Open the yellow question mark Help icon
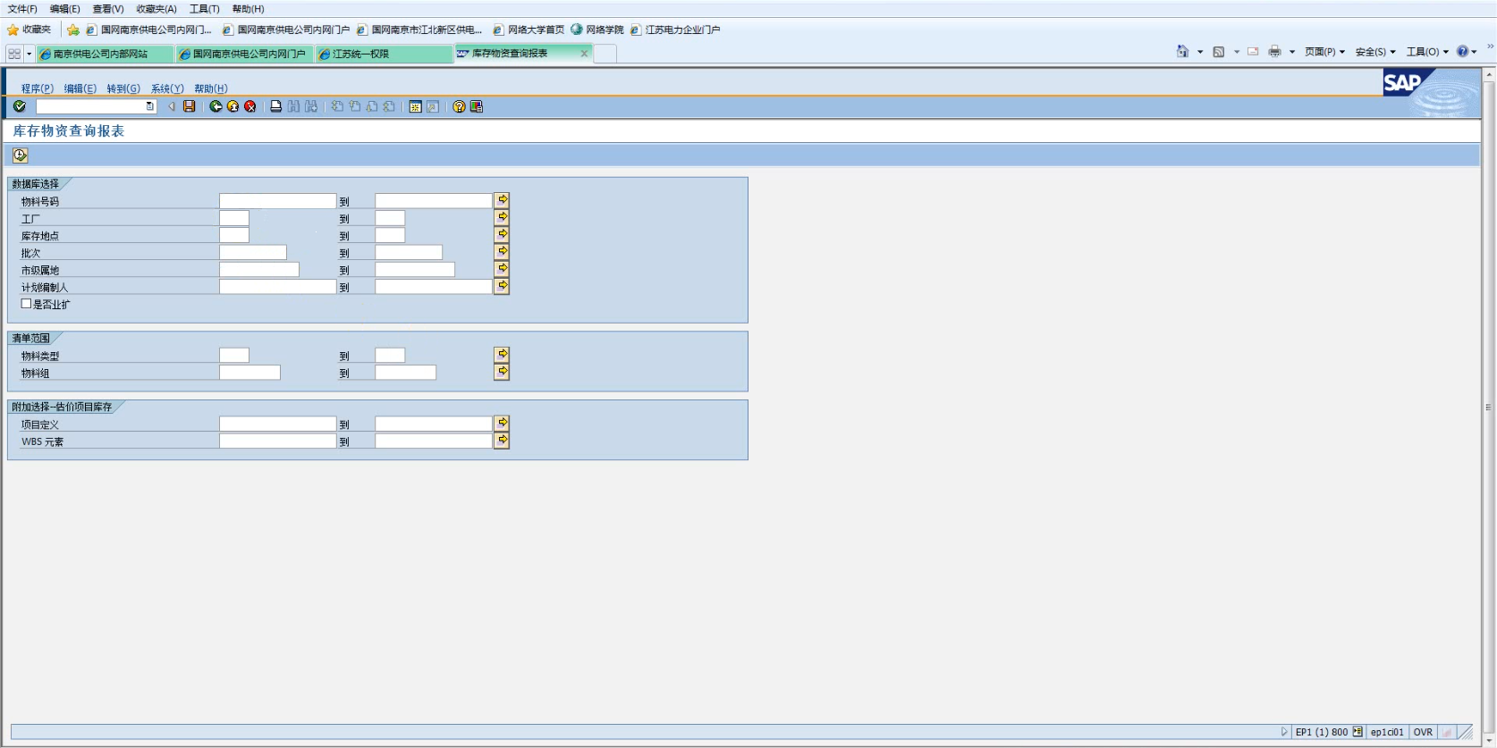Image resolution: width=1497 pixels, height=748 pixels. [459, 106]
